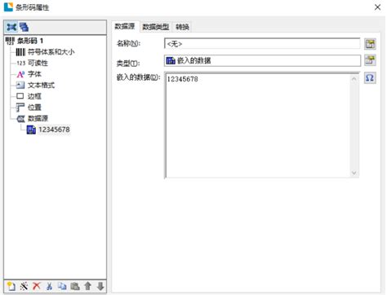This screenshot has height=295, width=387.
Task: Click the paste clipboard icon
Action: point(75,286)
